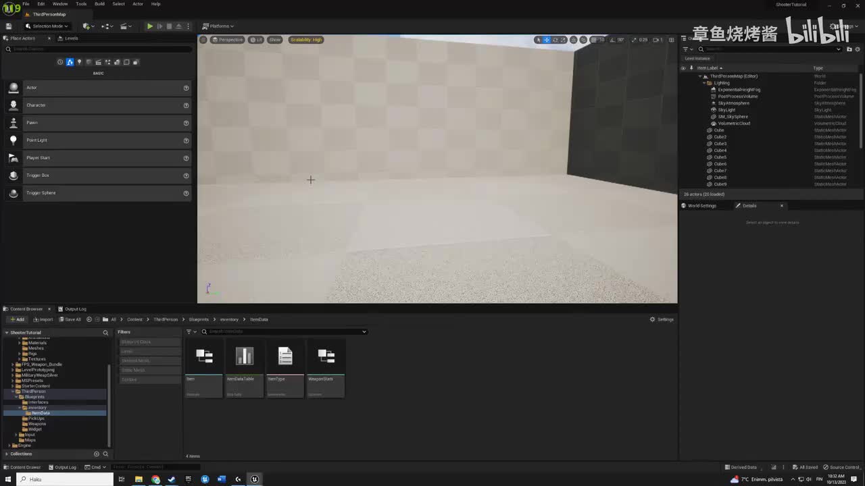Select the Visual Effects category icon
Image resolution: width=865 pixels, height=486 pixels.
coord(107,62)
